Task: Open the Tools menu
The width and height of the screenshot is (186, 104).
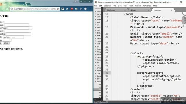Action: click(131, 6)
